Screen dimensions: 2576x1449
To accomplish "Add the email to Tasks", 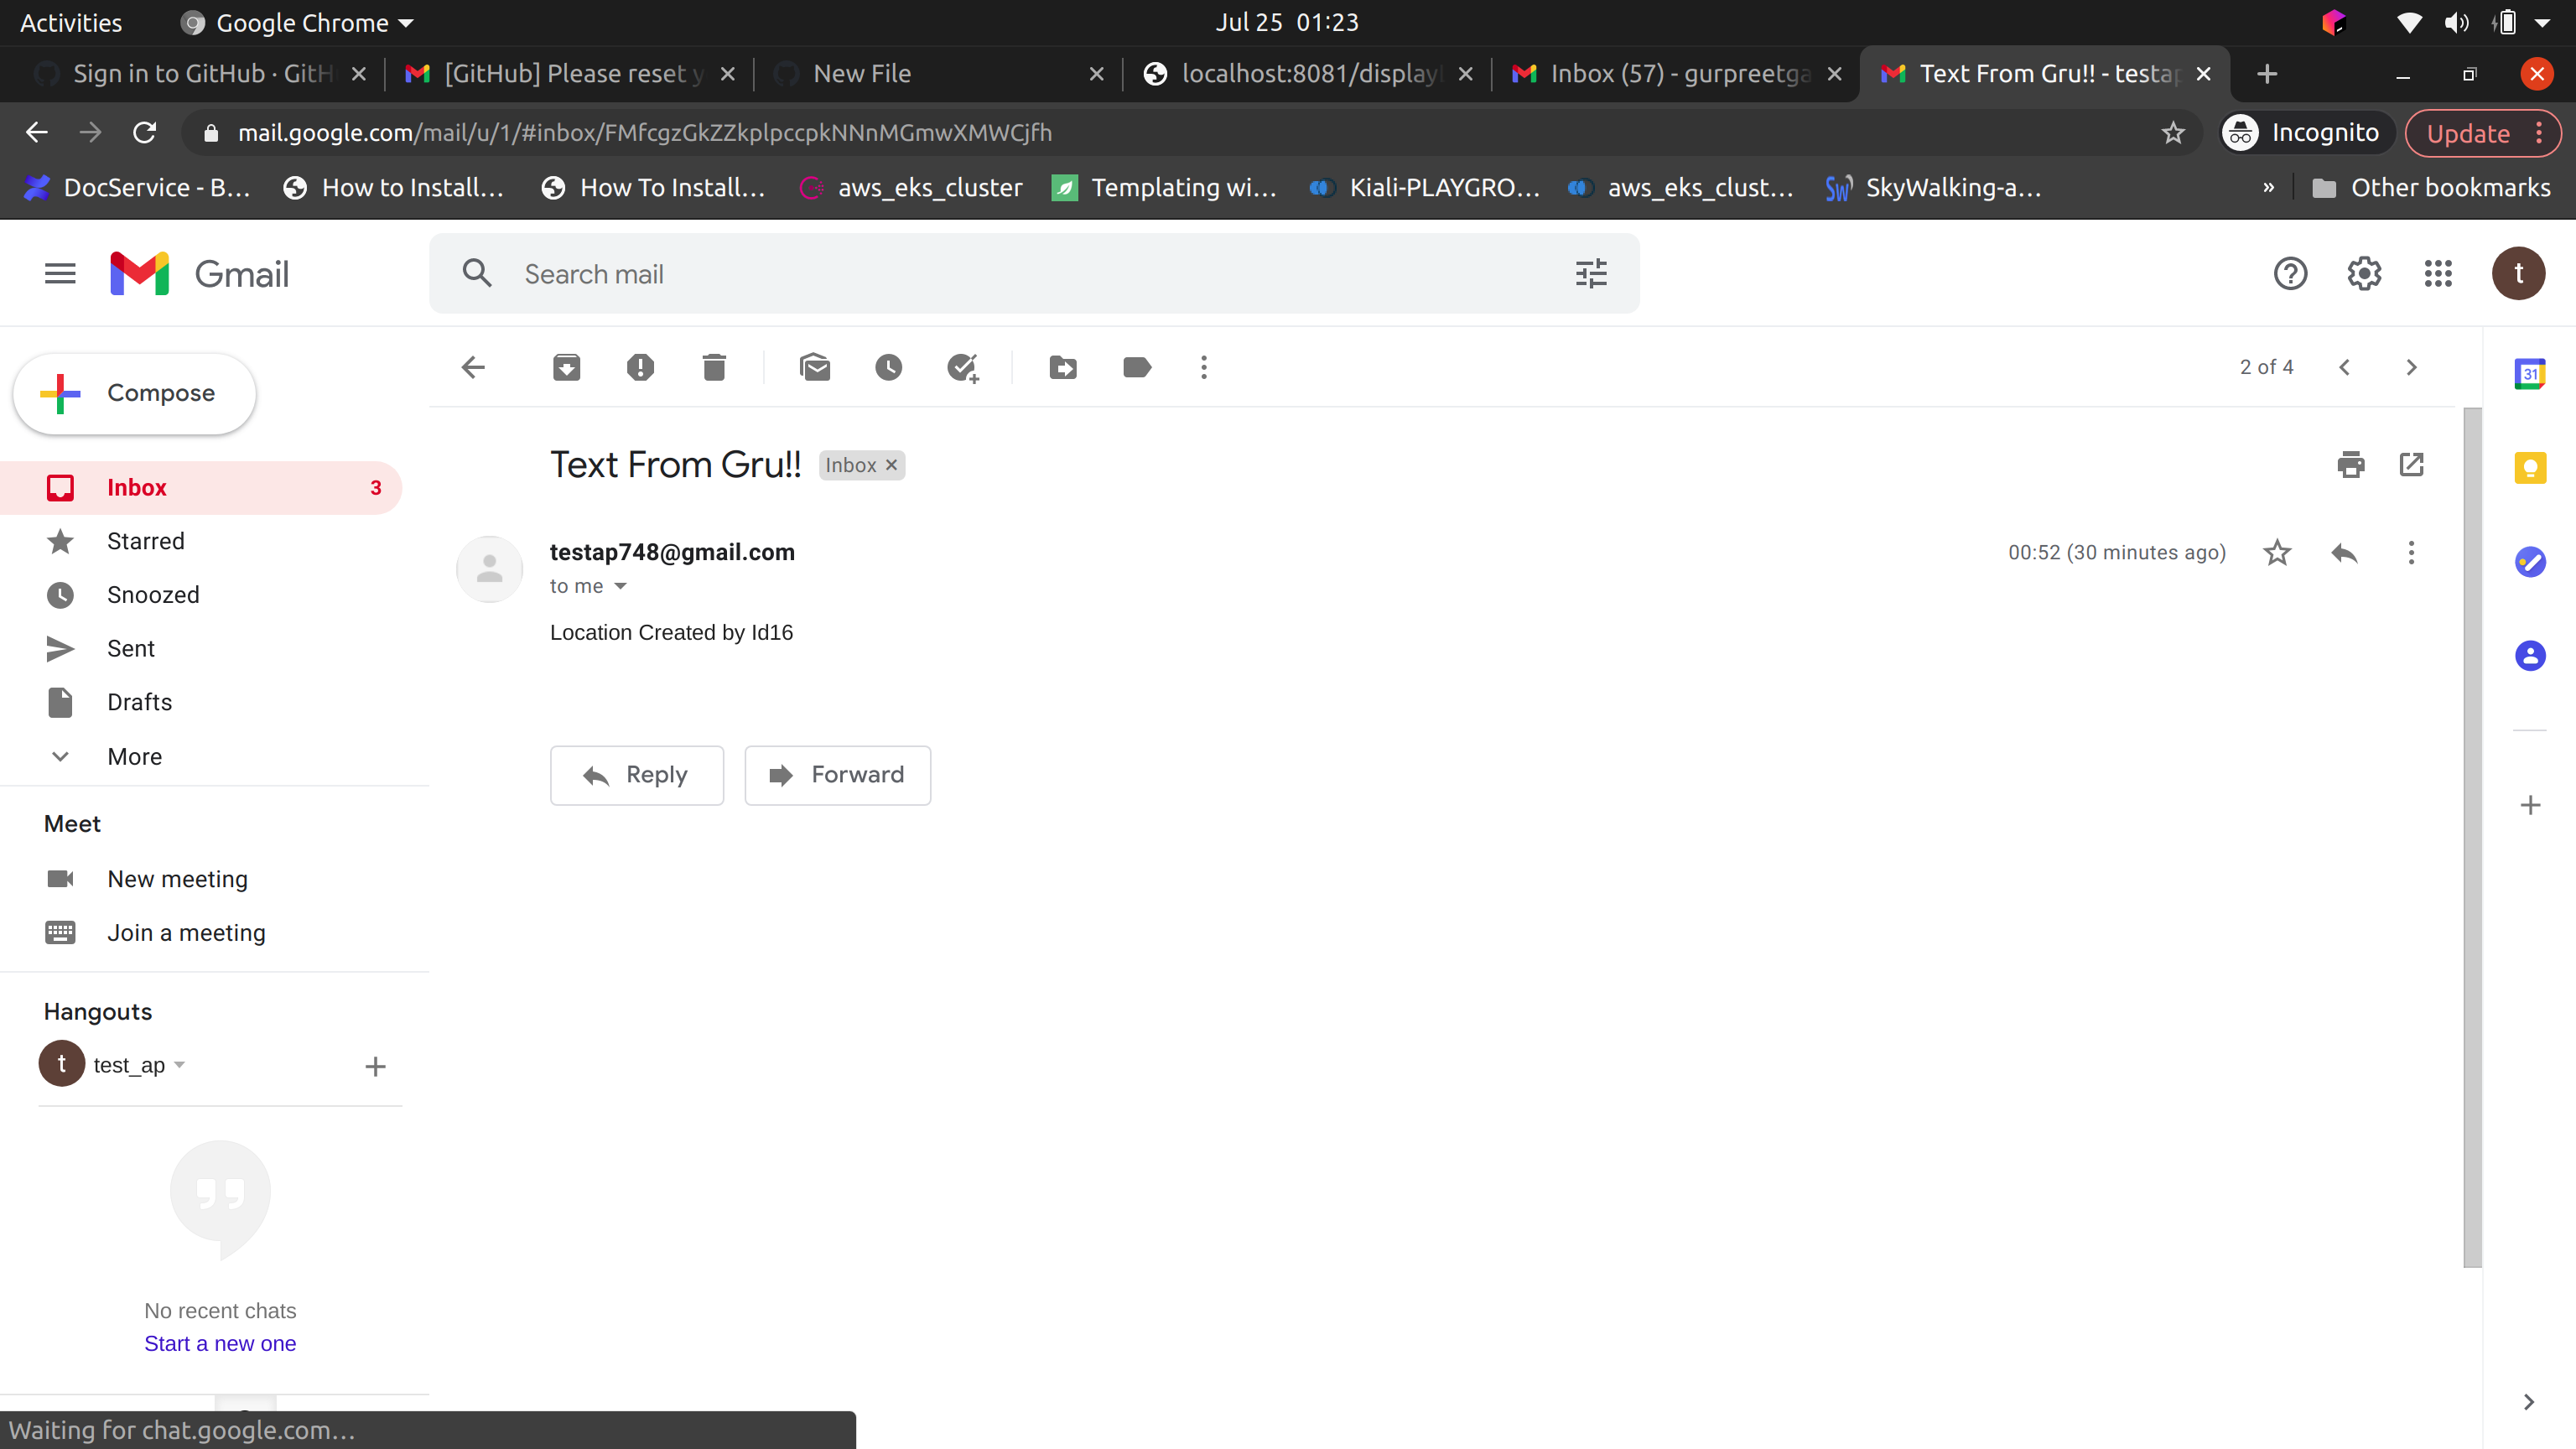I will 963,367.
